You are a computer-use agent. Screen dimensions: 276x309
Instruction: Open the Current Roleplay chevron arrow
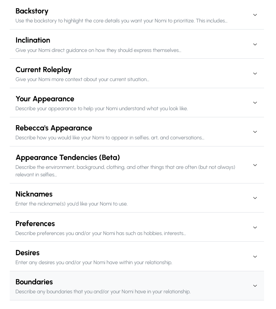[x=255, y=74]
